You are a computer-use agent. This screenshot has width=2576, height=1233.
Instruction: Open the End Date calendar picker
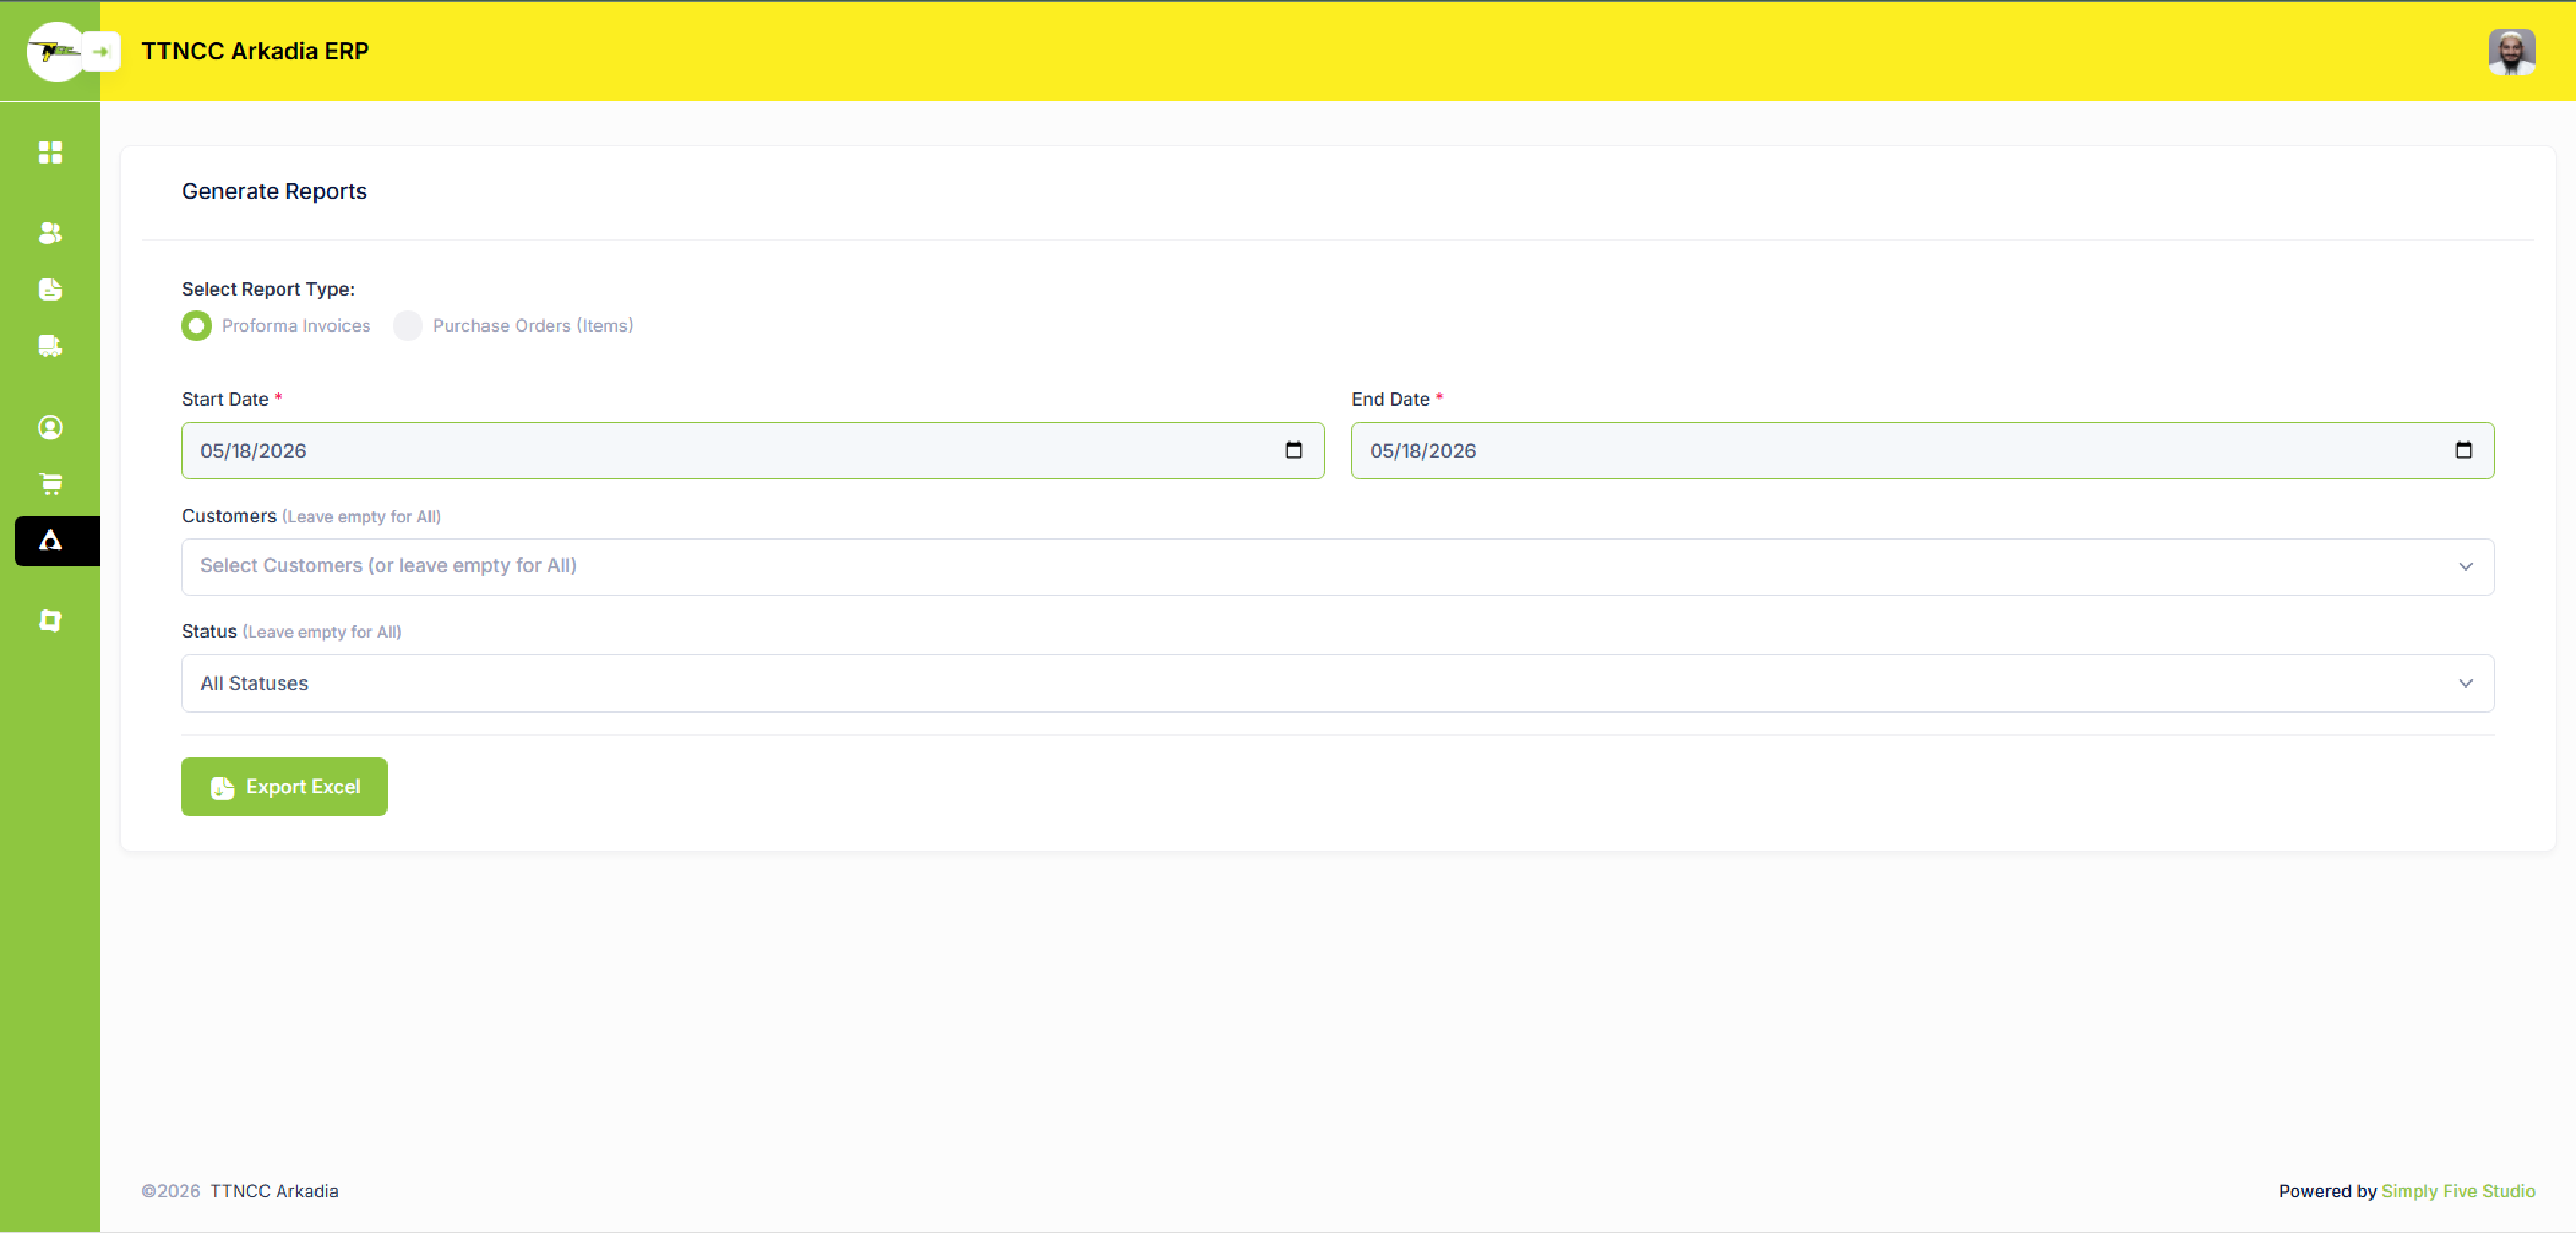pos(2463,450)
